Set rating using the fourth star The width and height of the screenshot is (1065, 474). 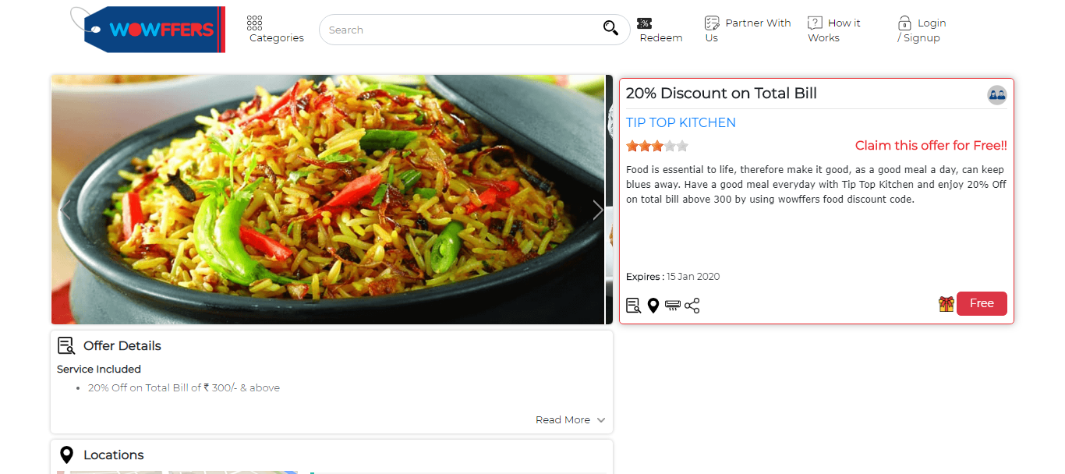670,146
